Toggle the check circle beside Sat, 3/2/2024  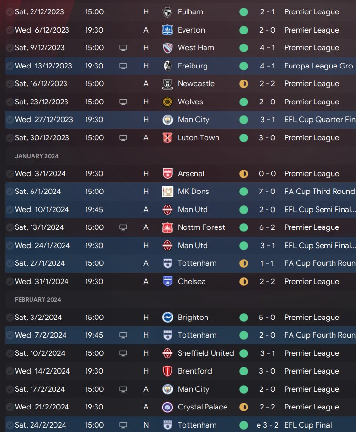coord(10,318)
